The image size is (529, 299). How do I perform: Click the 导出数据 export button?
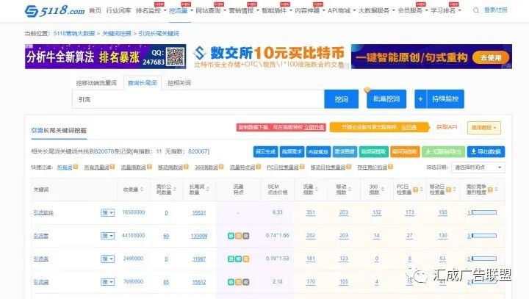click(486, 152)
